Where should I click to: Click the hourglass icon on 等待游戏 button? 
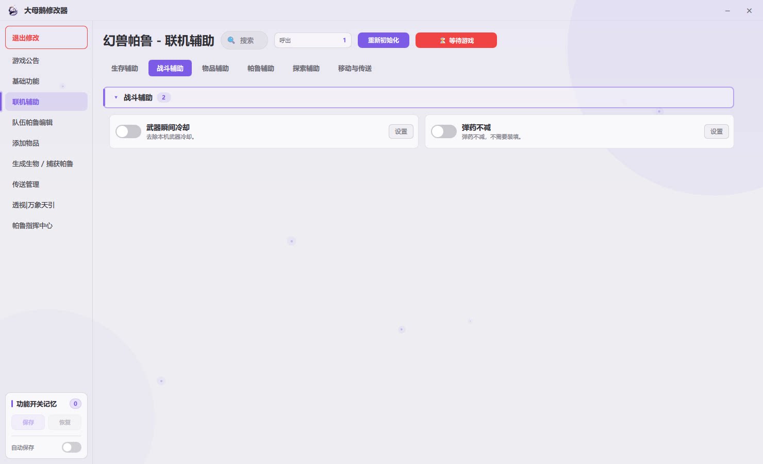point(442,40)
